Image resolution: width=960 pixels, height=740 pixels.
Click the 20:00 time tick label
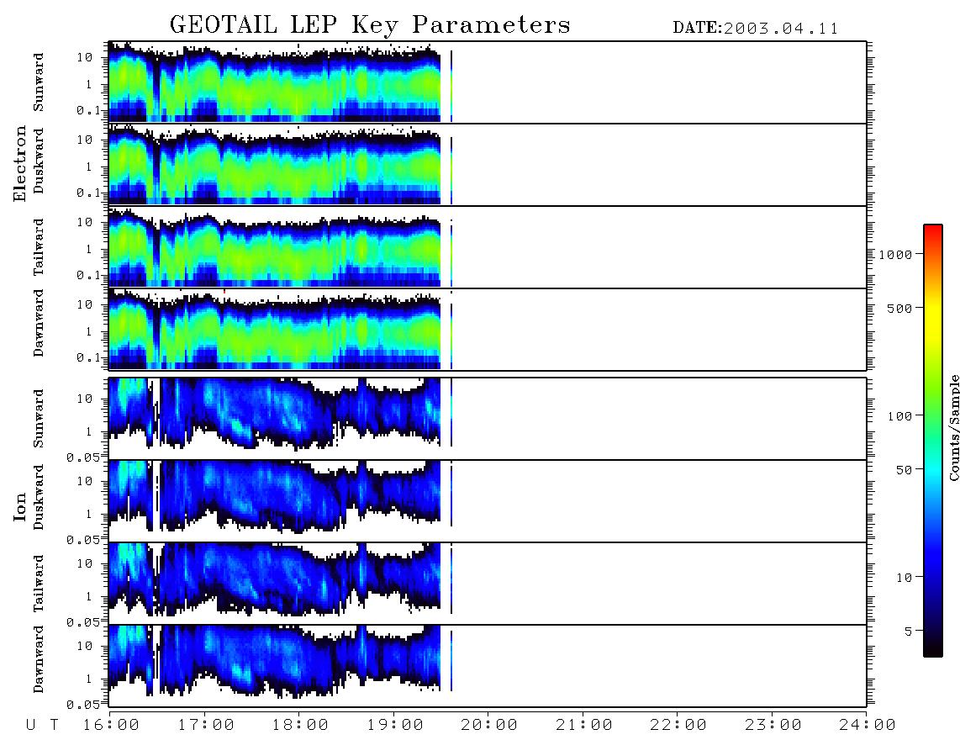[x=489, y=726]
